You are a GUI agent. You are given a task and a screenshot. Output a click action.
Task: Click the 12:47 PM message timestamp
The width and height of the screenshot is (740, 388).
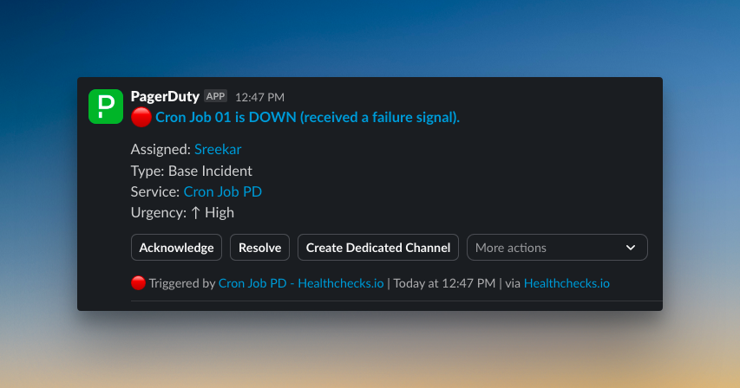click(259, 98)
